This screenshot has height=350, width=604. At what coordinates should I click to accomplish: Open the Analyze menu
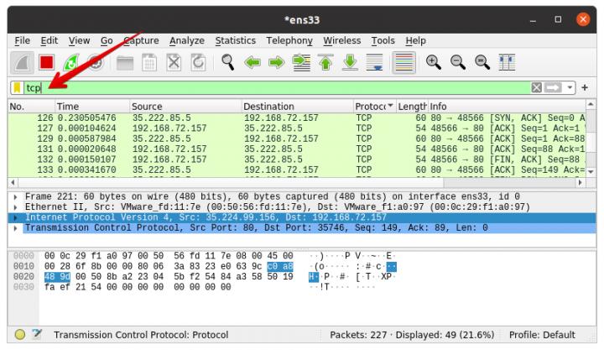[x=187, y=40]
